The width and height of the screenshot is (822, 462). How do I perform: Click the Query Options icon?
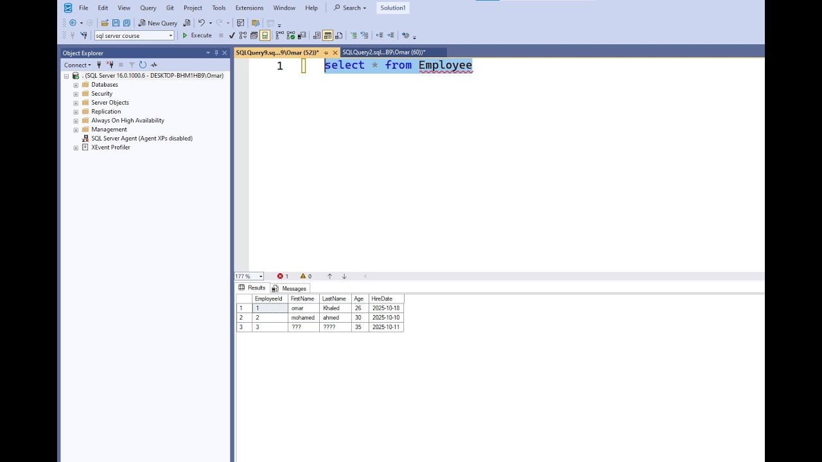[254, 35]
